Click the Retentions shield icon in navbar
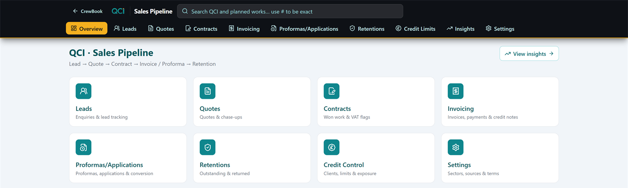 click(352, 28)
